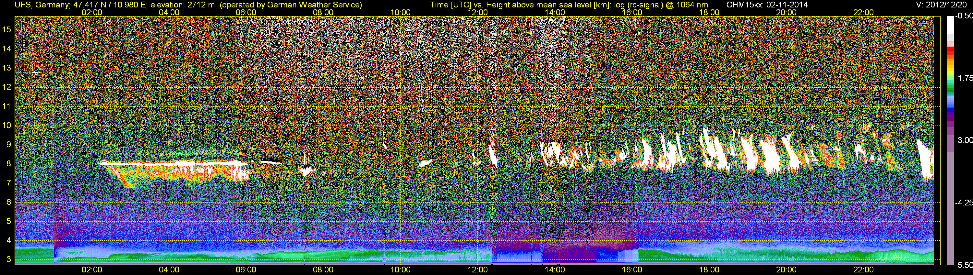
Task: Pick the 7 km height axis label
Action: tap(9, 183)
